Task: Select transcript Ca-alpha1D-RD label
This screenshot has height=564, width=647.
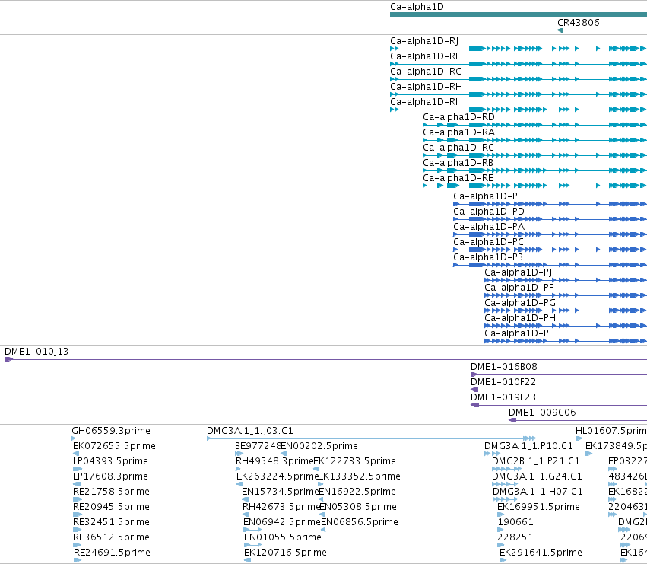Action: [x=458, y=117]
